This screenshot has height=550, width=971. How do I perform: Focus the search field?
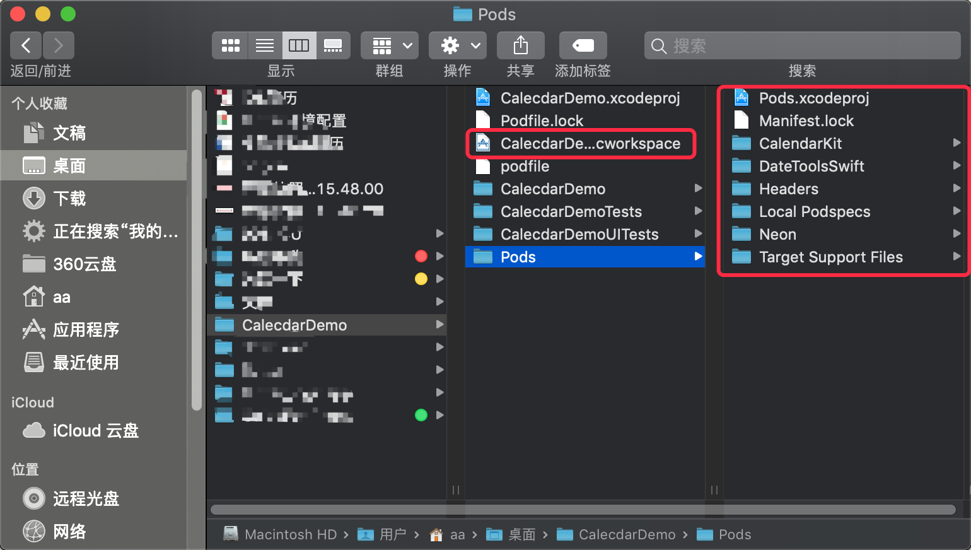coord(802,45)
